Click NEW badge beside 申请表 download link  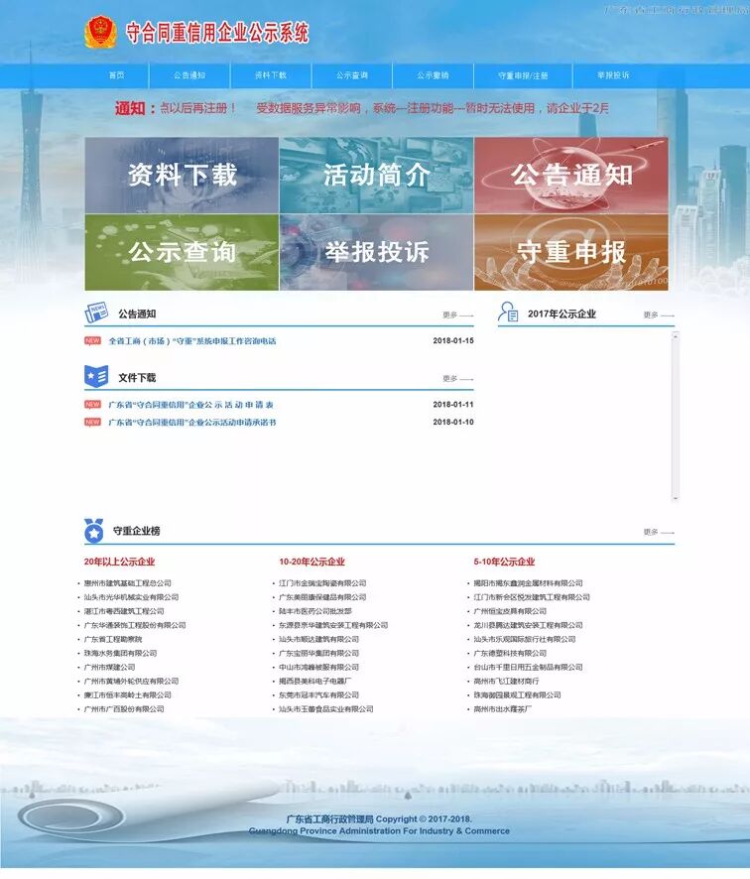point(92,404)
